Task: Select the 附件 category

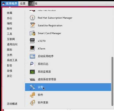Action: (10, 29)
